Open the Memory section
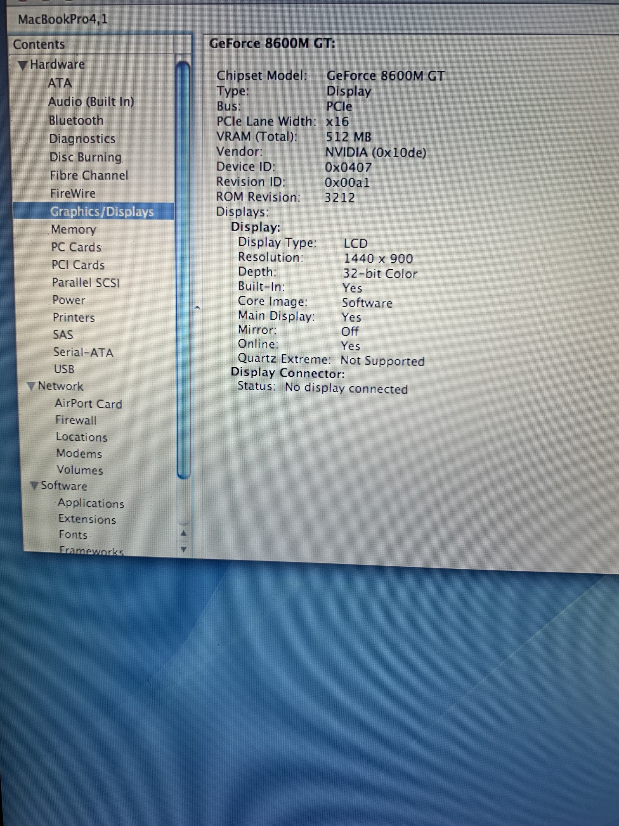The height and width of the screenshot is (826, 619). (74, 229)
